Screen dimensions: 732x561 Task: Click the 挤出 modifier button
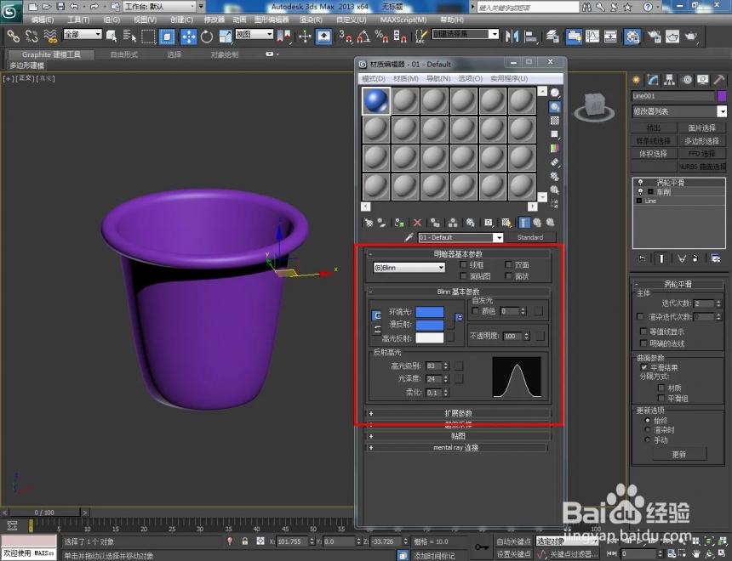(654, 127)
